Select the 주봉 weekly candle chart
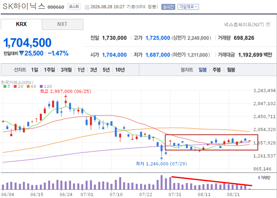Viewport: 277px width, 198px height. pyautogui.click(x=217, y=70)
